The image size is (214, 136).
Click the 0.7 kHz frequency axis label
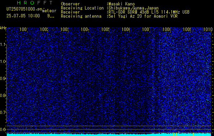pos(3,113)
